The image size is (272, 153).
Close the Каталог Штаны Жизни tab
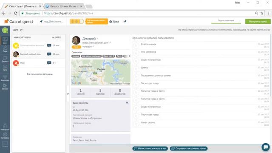click(x=81, y=6)
